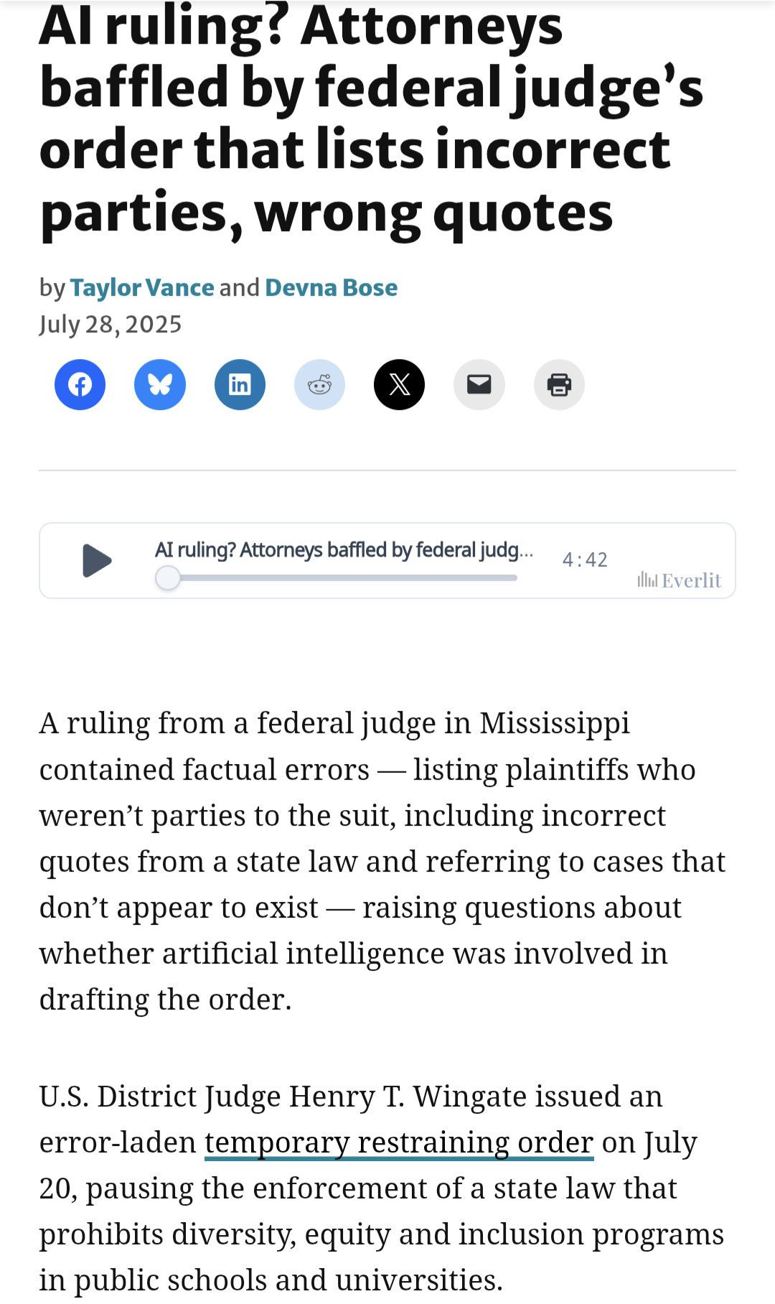Open the Everlit logo link
Image resolution: width=775 pixels, height=1304 pixels.
679,580
